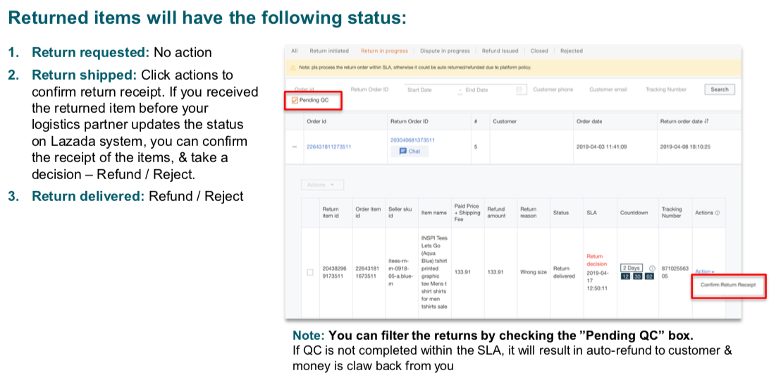This screenshot has height=373, width=776.
Task: Click the Chat message bubble icon
Action: click(x=403, y=151)
